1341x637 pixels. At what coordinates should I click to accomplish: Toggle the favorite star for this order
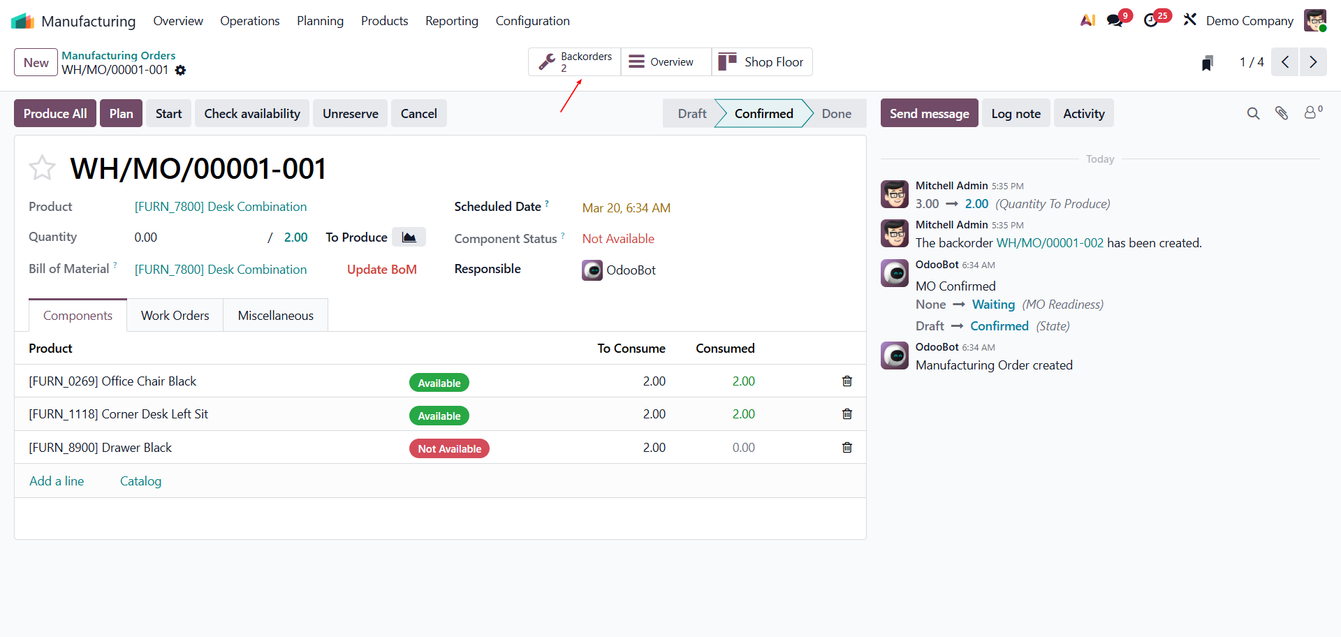pyautogui.click(x=42, y=168)
